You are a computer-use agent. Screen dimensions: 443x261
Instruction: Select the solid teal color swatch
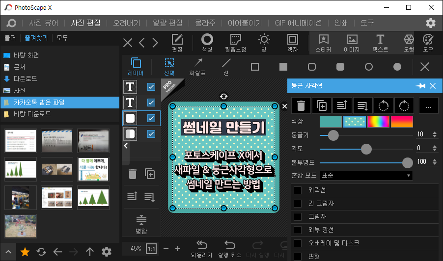tap(331, 122)
